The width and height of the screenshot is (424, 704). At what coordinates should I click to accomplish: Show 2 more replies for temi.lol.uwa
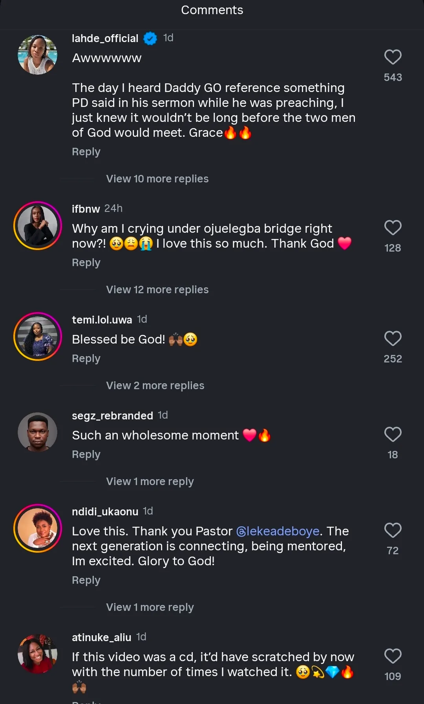155,386
